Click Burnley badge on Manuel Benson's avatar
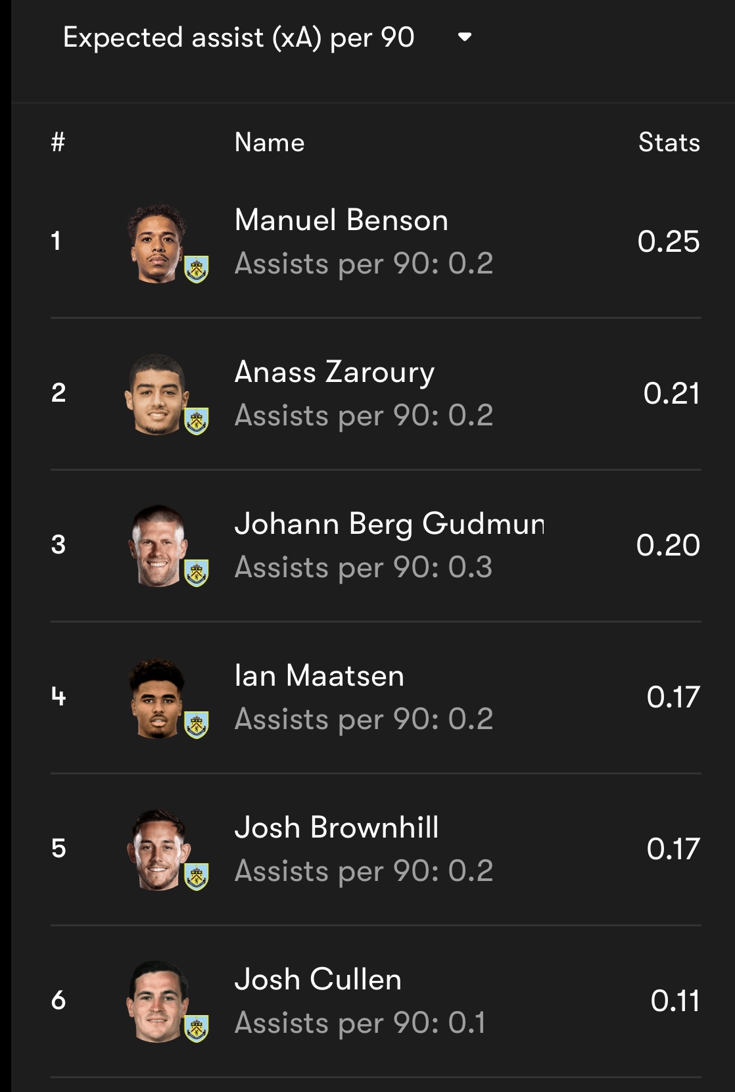This screenshot has width=735, height=1092. pyautogui.click(x=197, y=270)
